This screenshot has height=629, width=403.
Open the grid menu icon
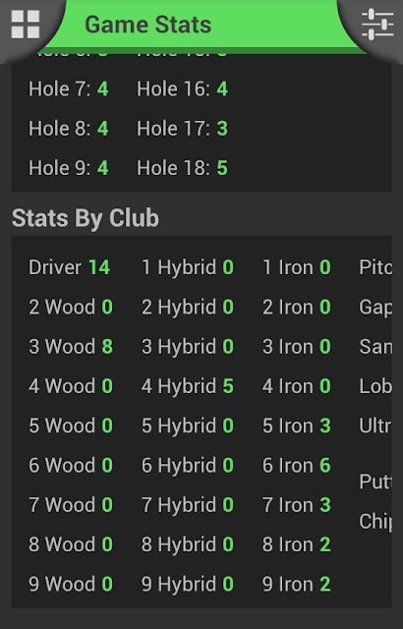point(26,24)
